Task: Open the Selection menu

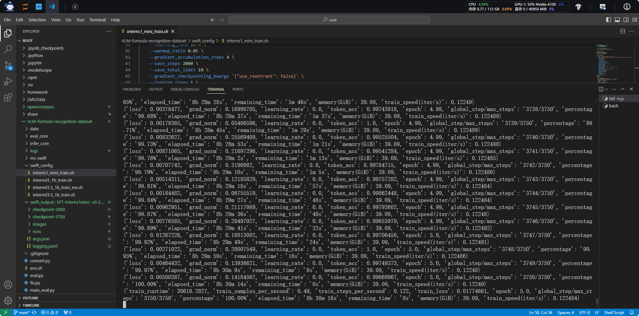Action: click(x=37, y=20)
